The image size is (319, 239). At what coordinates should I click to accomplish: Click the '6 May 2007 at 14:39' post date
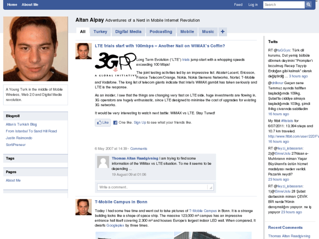point(111,149)
